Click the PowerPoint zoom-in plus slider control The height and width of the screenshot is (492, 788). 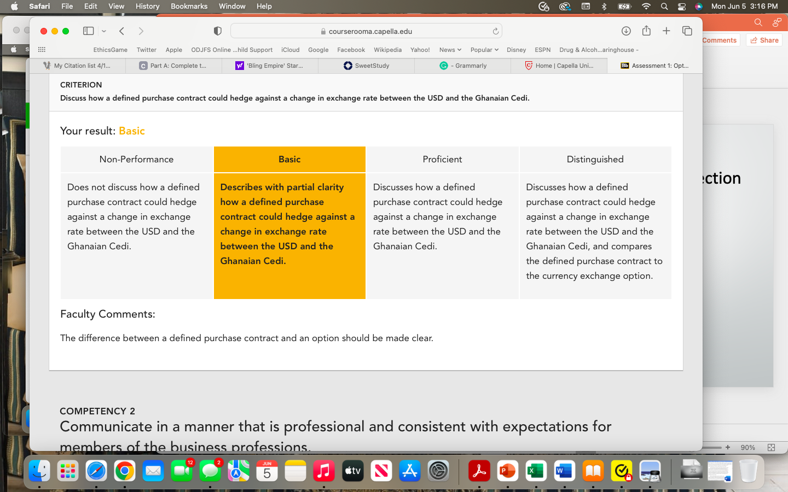[x=728, y=447]
